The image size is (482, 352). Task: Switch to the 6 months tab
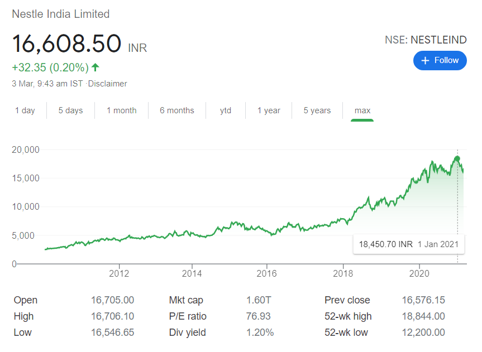click(x=177, y=110)
